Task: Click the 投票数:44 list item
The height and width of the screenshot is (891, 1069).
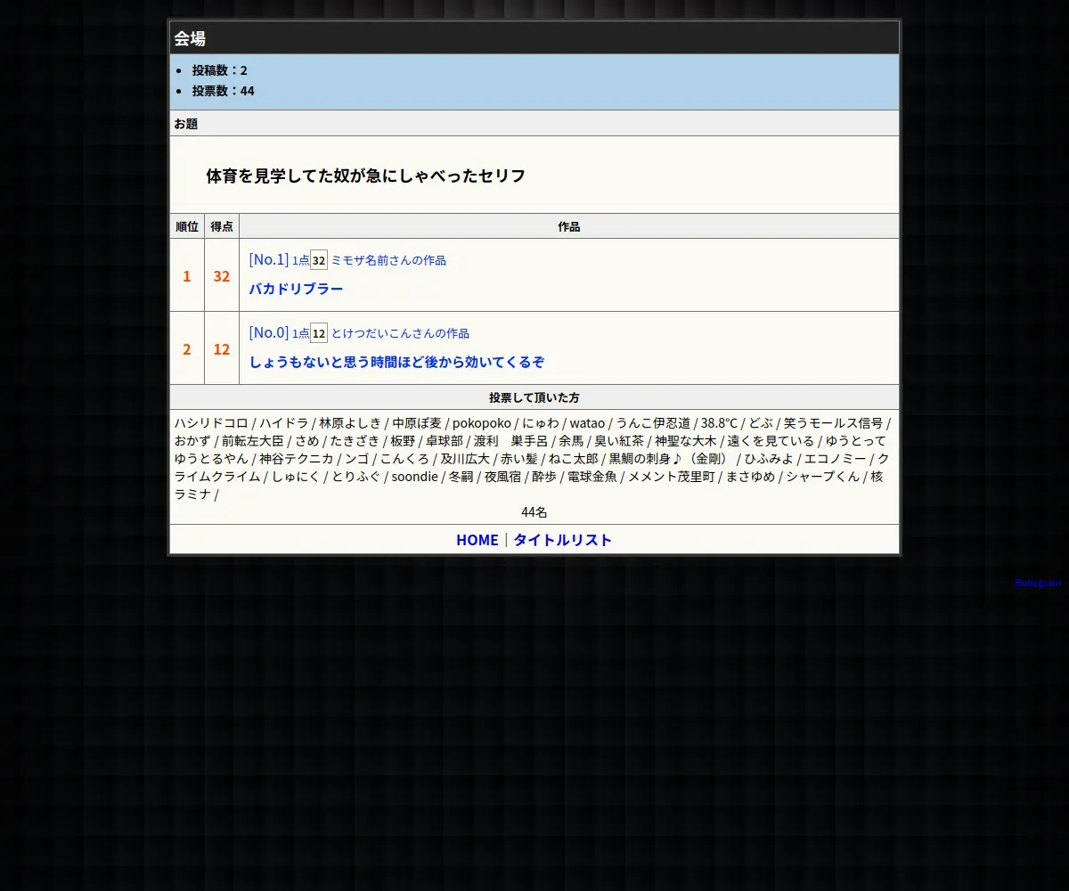Action: 223,91
